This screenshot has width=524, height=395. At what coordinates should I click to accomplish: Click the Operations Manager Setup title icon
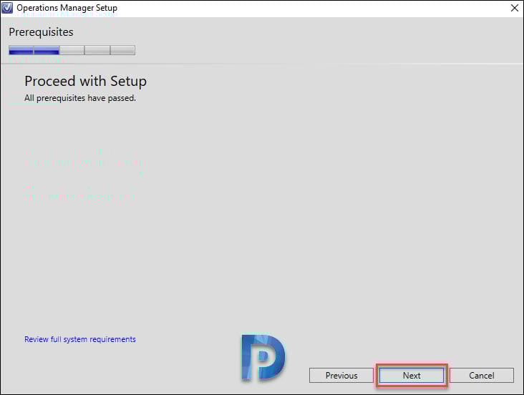pos(7,8)
